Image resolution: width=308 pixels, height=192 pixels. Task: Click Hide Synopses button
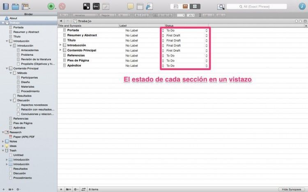click(x=292, y=189)
